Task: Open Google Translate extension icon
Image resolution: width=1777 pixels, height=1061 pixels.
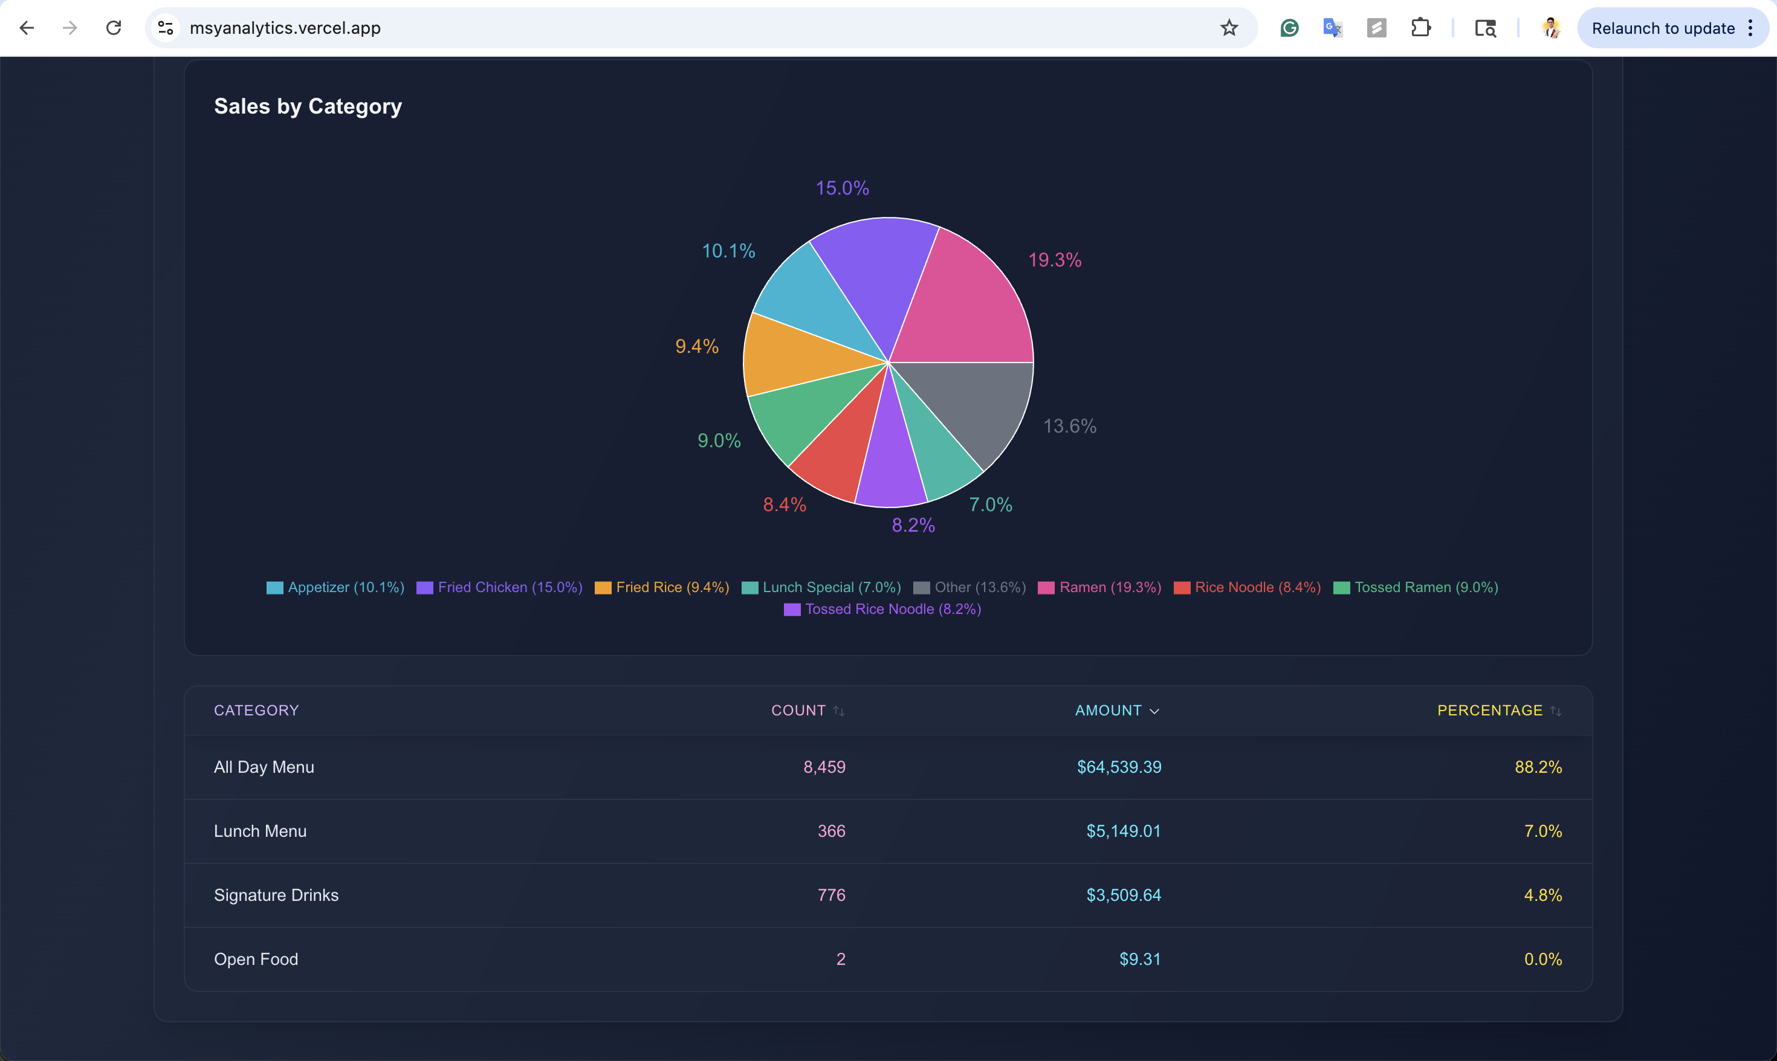Action: coord(1332,28)
